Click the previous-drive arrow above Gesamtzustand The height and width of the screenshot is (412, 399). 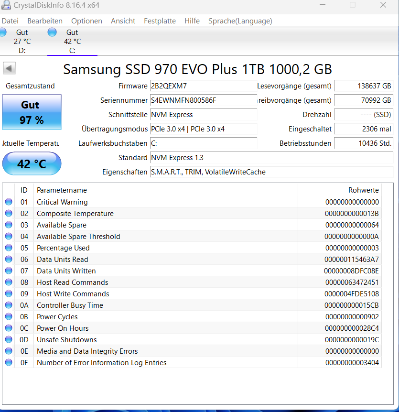(9, 68)
